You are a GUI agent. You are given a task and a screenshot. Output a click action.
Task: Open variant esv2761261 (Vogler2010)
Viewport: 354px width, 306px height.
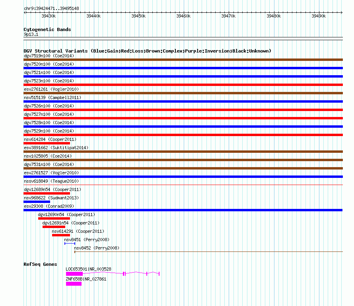click(x=51, y=89)
